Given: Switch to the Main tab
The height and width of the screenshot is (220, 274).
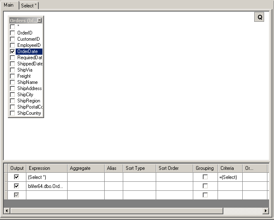Looking at the screenshot, I should pos(9,5).
